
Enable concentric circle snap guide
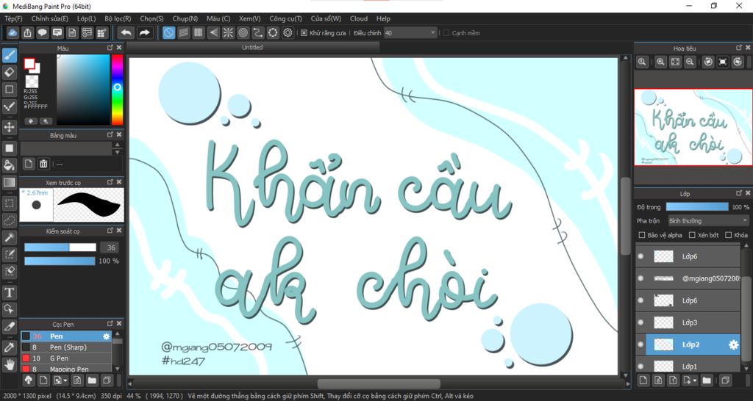coord(243,32)
